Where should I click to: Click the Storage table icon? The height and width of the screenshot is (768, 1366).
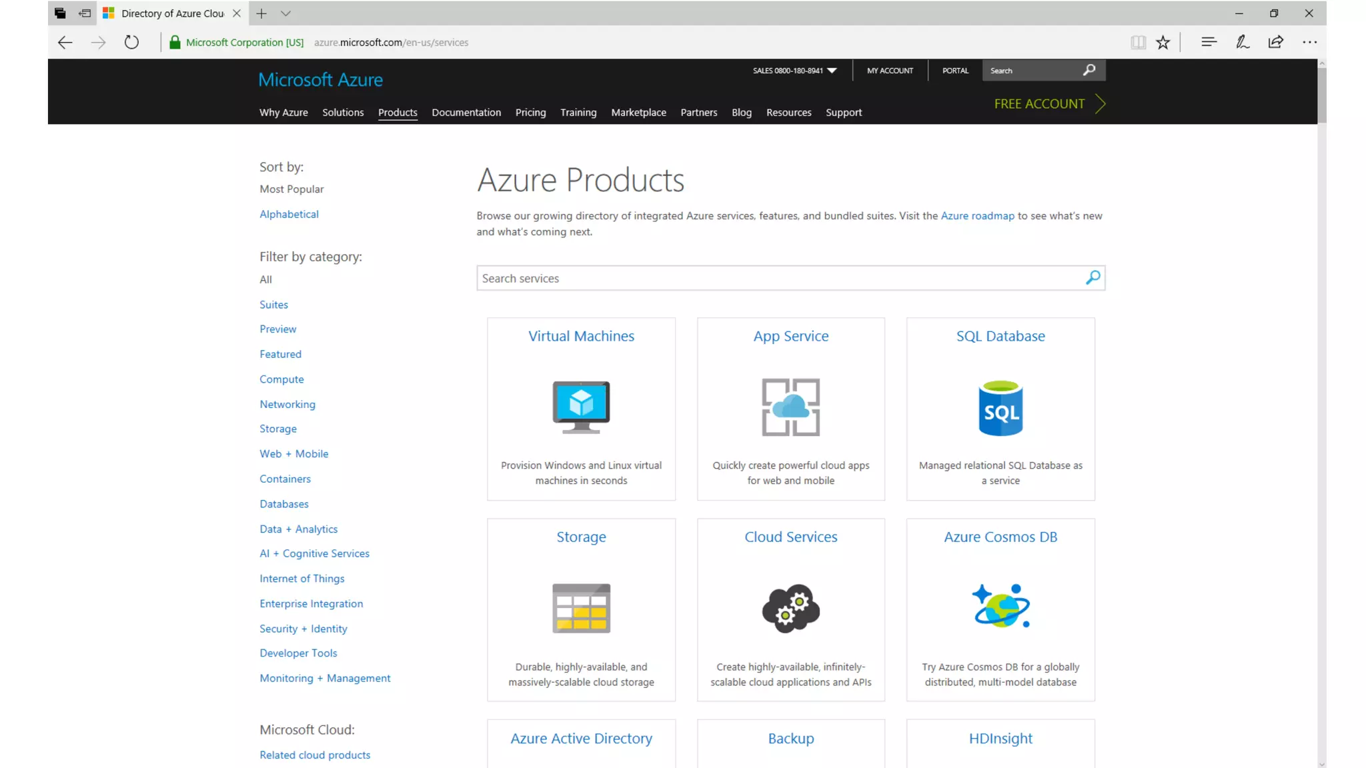tap(581, 608)
